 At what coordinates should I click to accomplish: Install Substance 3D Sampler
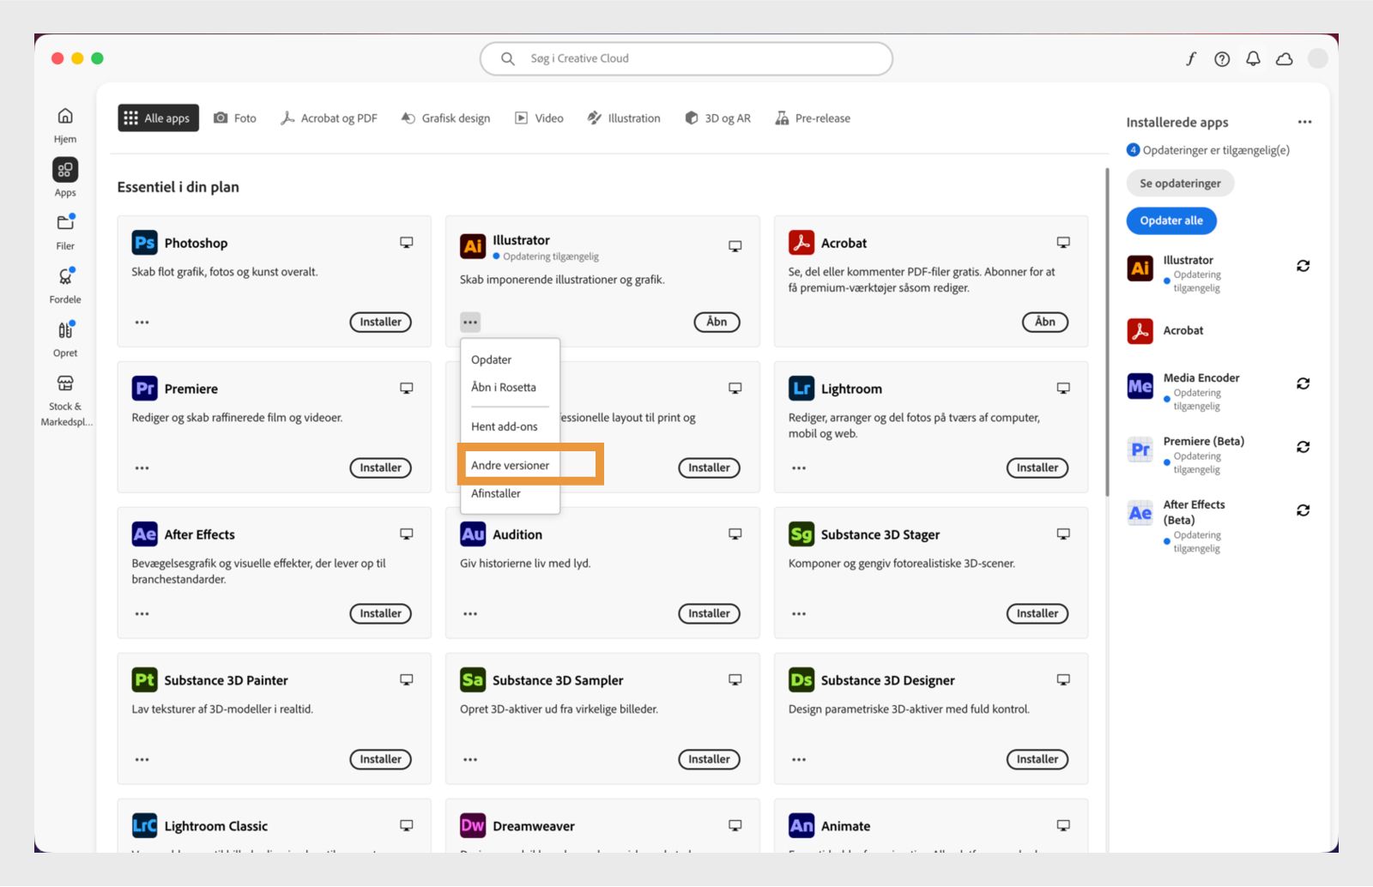tap(709, 760)
